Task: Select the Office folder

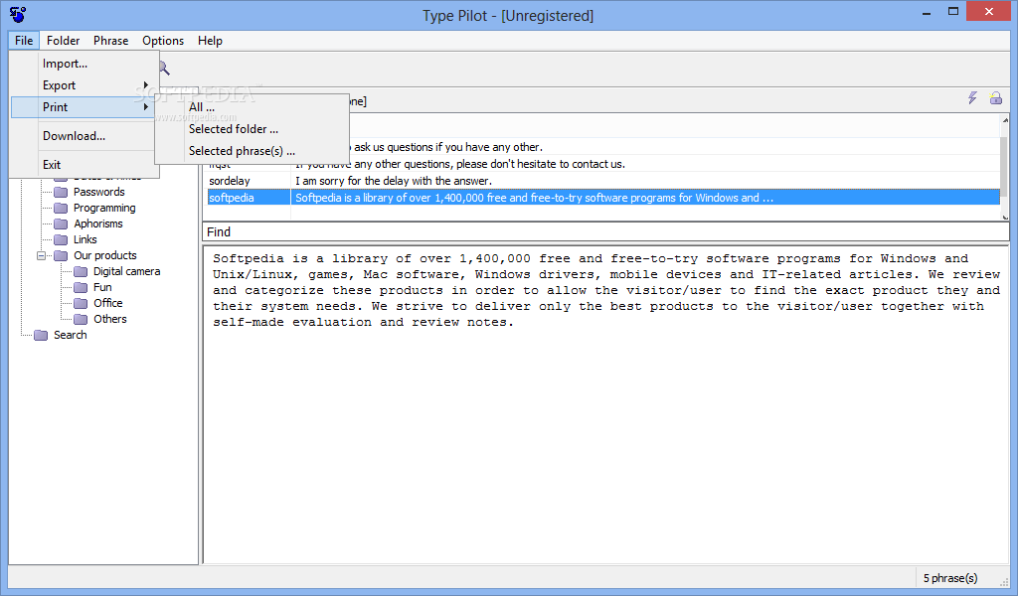Action: pos(107,303)
